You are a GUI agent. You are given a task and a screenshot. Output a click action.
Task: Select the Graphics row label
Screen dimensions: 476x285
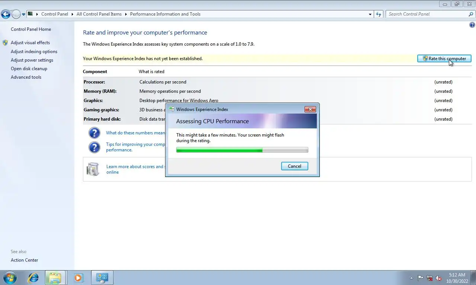click(x=93, y=101)
